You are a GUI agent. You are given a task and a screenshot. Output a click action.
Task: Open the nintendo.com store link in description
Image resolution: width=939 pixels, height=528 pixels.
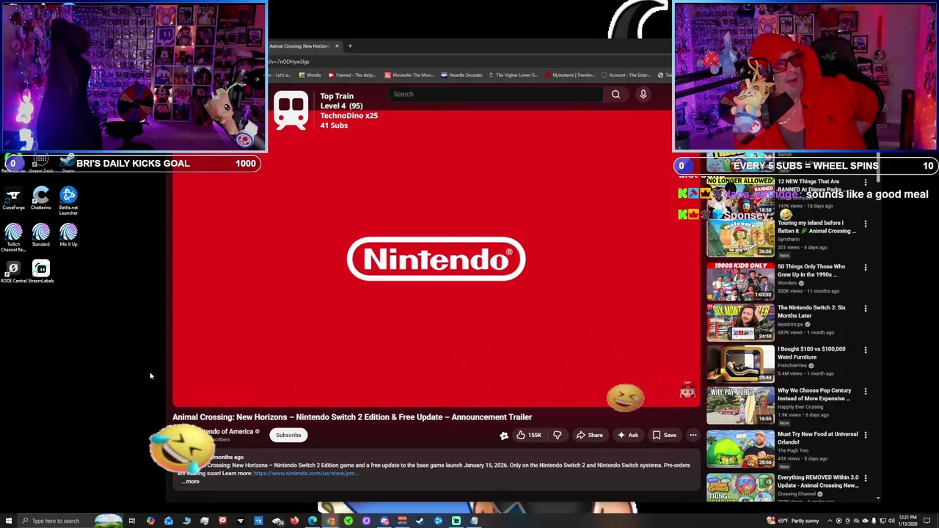306,473
